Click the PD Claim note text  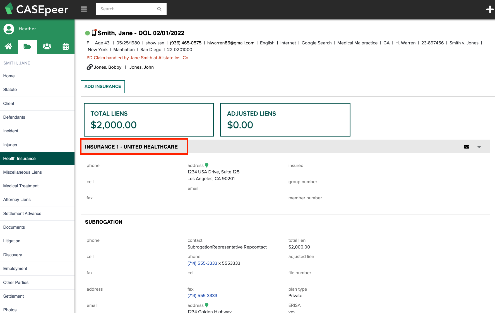(x=138, y=58)
